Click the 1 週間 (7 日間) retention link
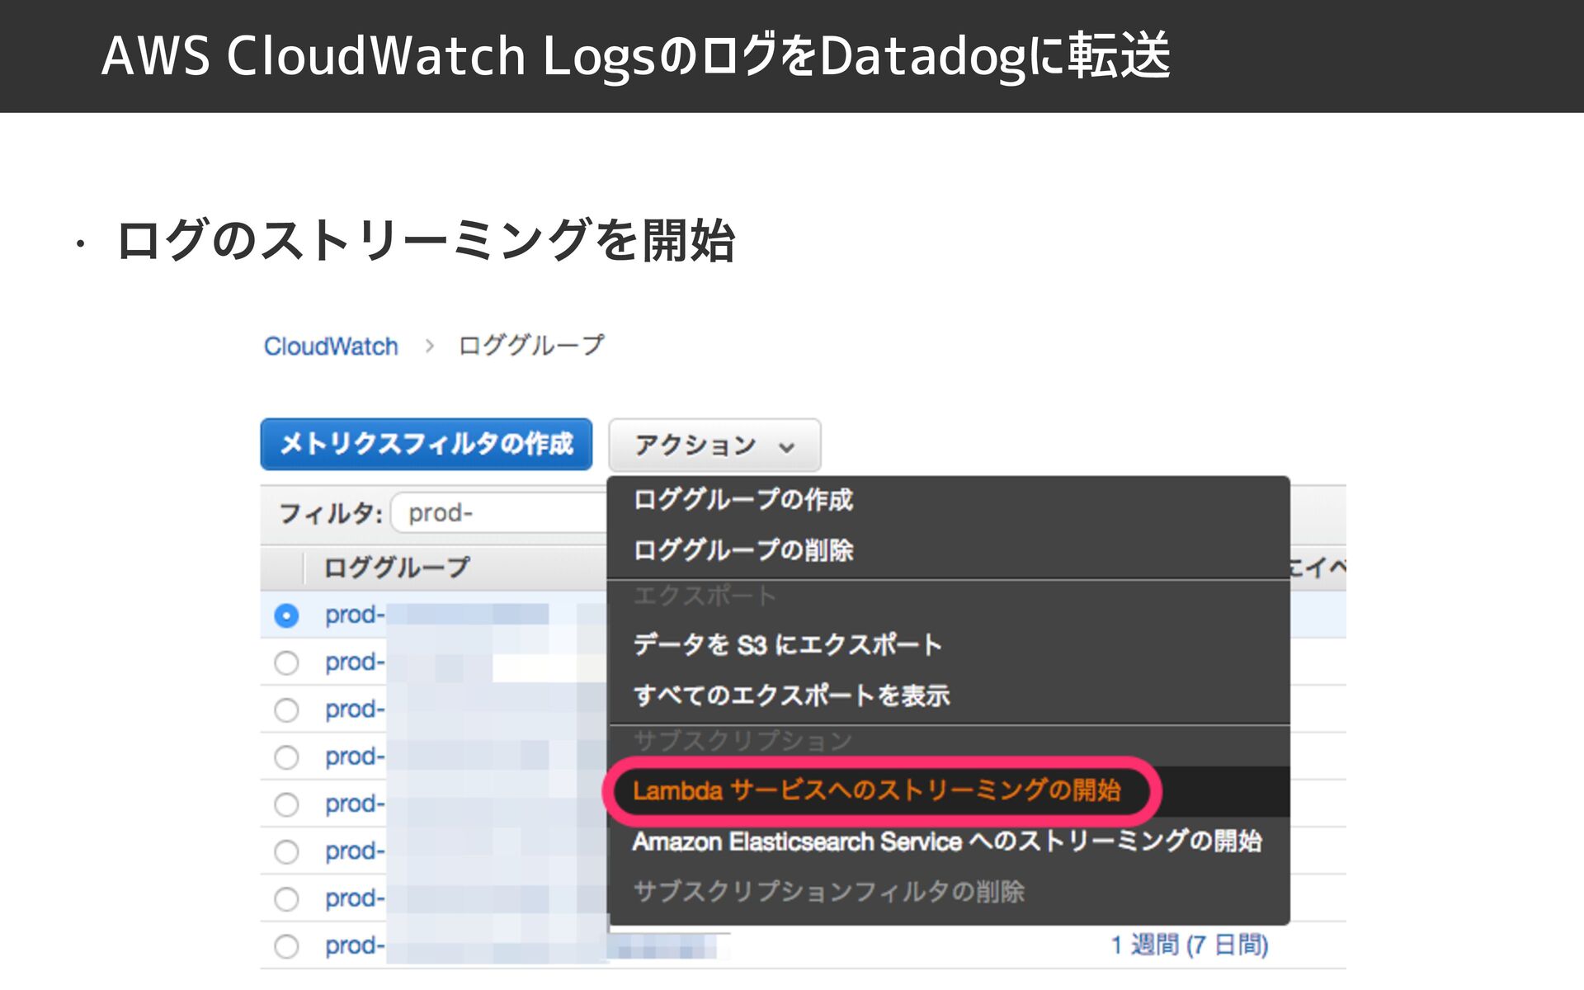This screenshot has width=1584, height=990. [x=1189, y=945]
